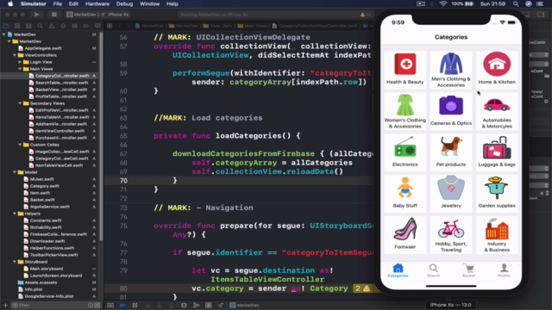Open the Cameras & Optics category
552x310 pixels.
pyautogui.click(x=451, y=111)
